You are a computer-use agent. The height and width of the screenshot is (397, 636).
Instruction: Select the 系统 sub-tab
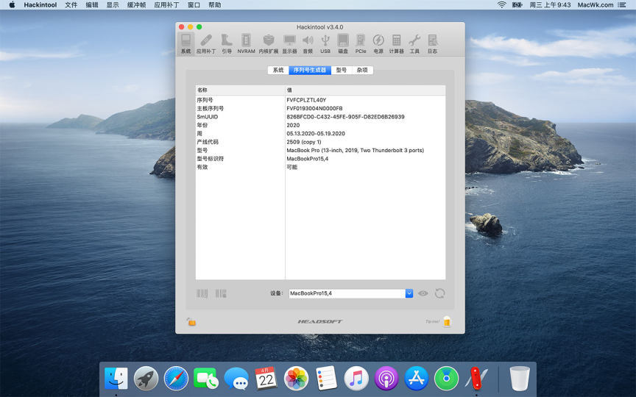click(x=278, y=71)
